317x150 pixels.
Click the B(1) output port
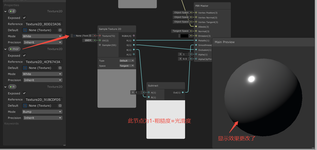134,50
